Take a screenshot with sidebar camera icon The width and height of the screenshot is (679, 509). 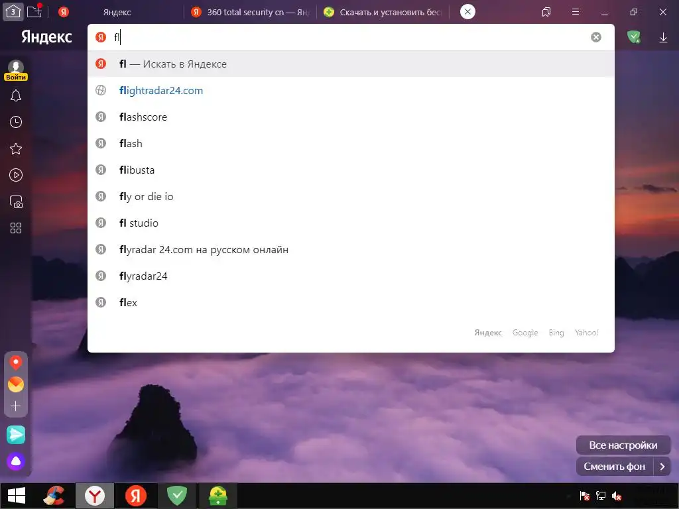pyautogui.click(x=16, y=201)
